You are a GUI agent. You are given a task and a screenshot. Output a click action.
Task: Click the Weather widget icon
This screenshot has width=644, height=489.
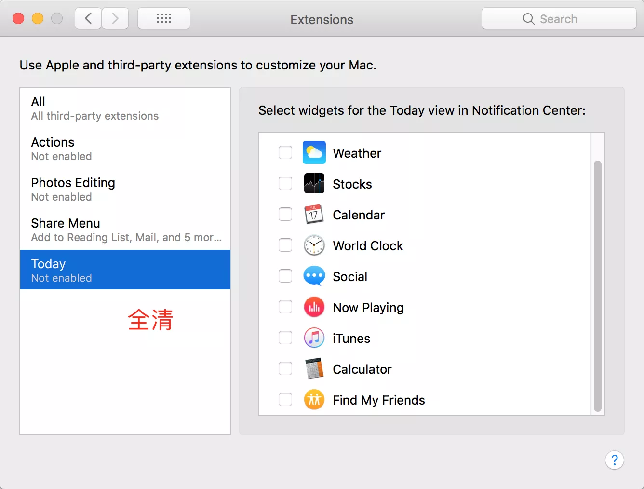click(314, 153)
